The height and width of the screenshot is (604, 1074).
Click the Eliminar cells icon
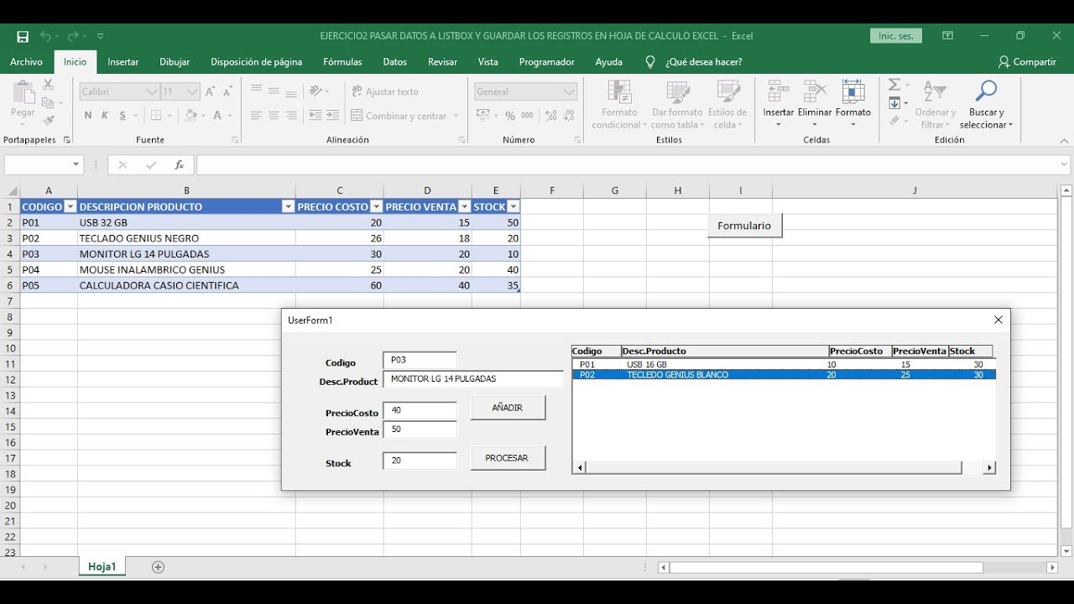coord(815,91)
